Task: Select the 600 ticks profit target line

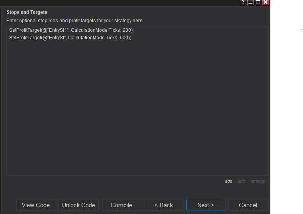Action: click(x=70, y=37)
